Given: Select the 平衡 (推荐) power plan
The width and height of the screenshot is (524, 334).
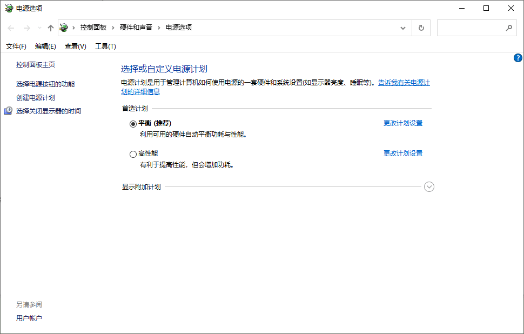Looking at the screenshot, I should coord(133,123).
